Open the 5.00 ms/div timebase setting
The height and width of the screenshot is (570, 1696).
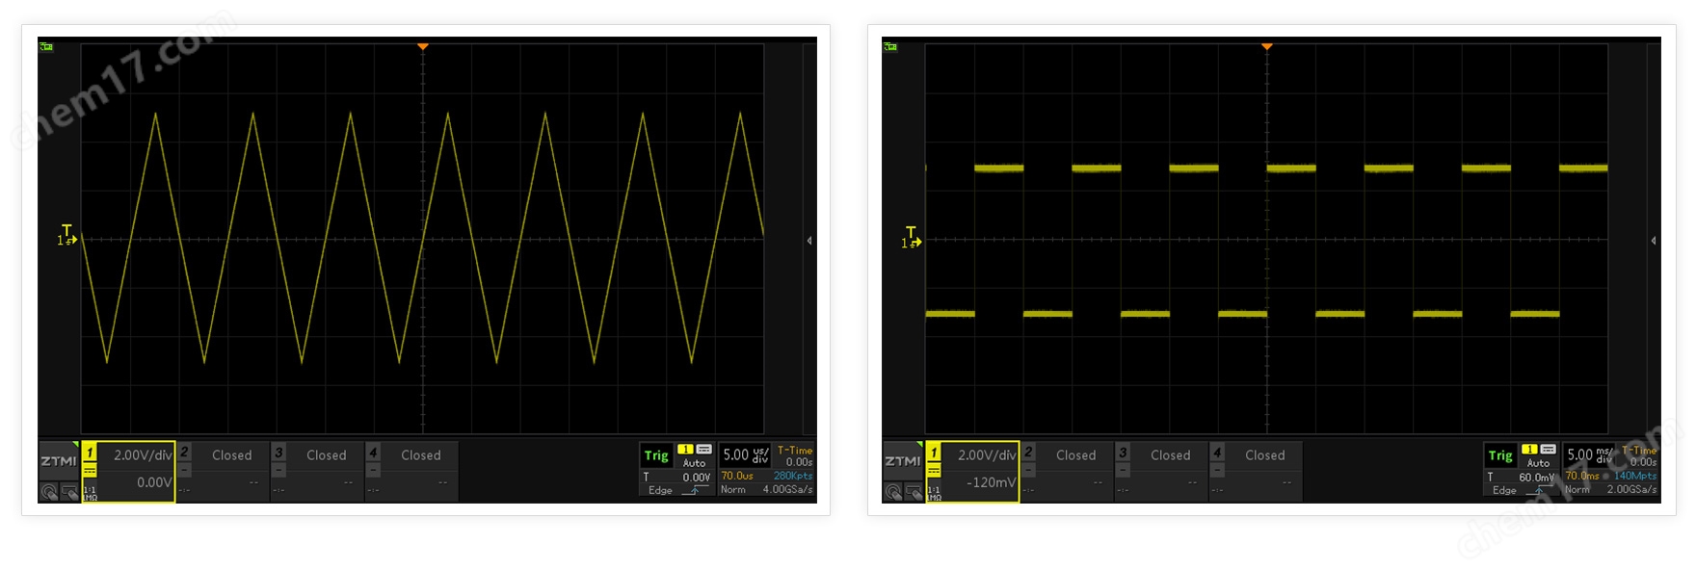pyautogui.click(x=1589, y=454)
